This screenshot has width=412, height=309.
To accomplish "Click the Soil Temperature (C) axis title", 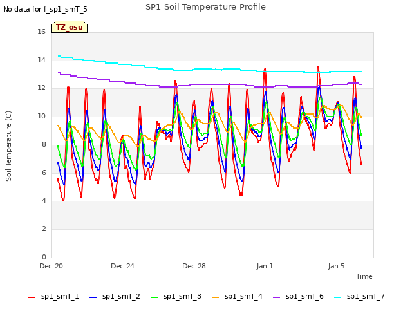I will [x=8, y=146].
